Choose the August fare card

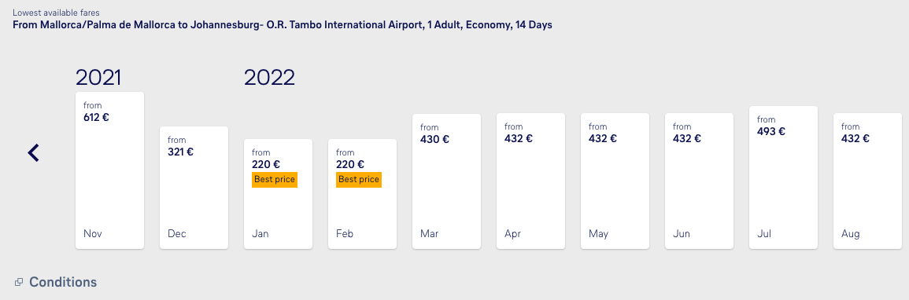coord(867,181)
